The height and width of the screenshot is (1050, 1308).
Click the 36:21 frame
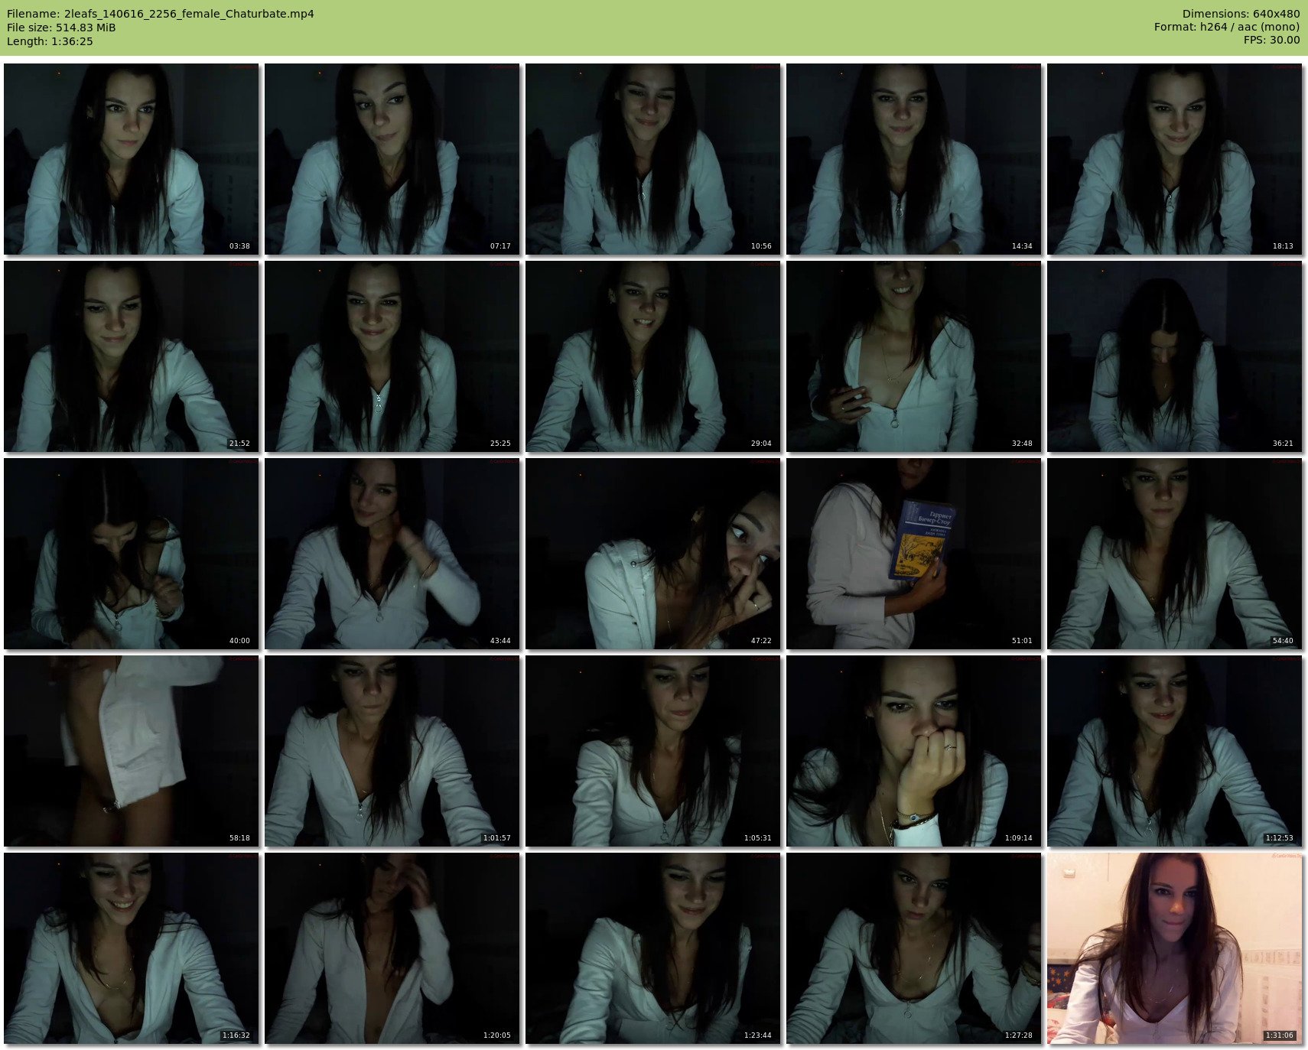1174,356
